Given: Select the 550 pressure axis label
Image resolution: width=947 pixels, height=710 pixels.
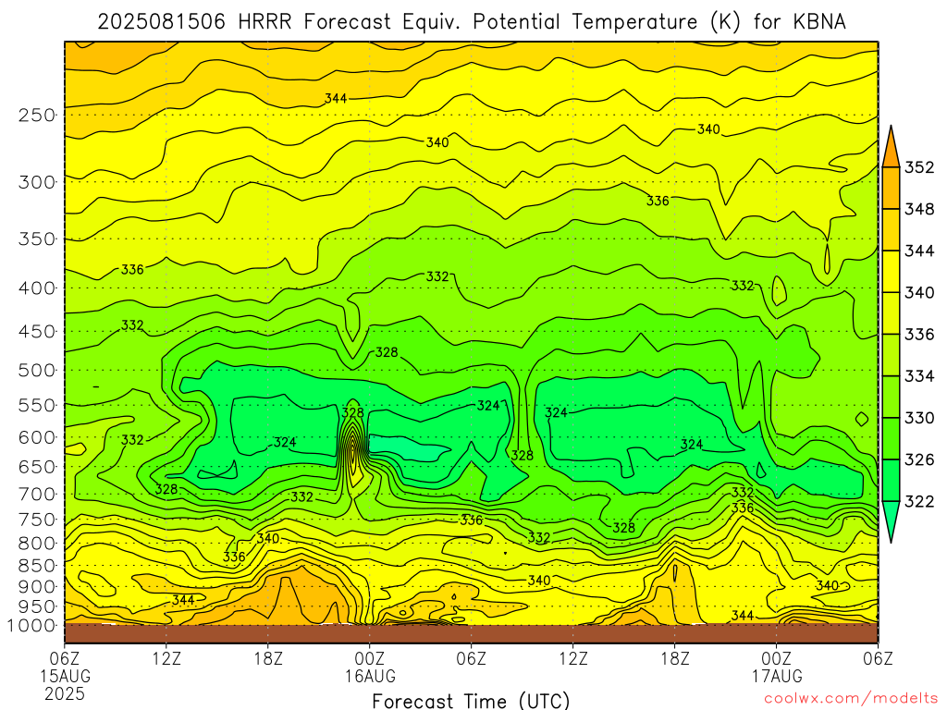Looking at the screenshot, I should tap(37, 405).
